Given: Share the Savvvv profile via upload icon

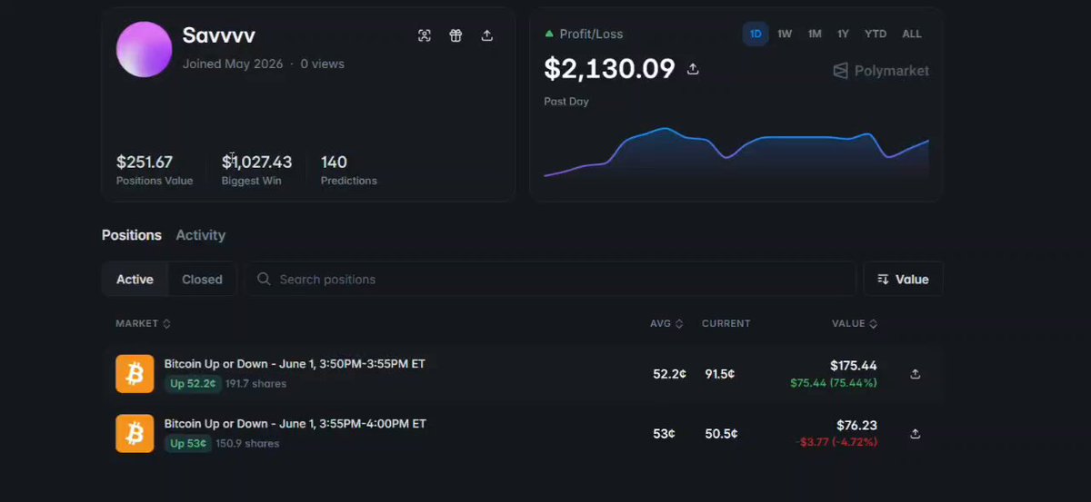Looking at the screenshot, I should tap(487, 35).
